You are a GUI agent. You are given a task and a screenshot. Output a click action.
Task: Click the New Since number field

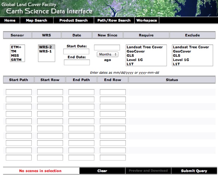pyautogui.click(x=107, y=48)
